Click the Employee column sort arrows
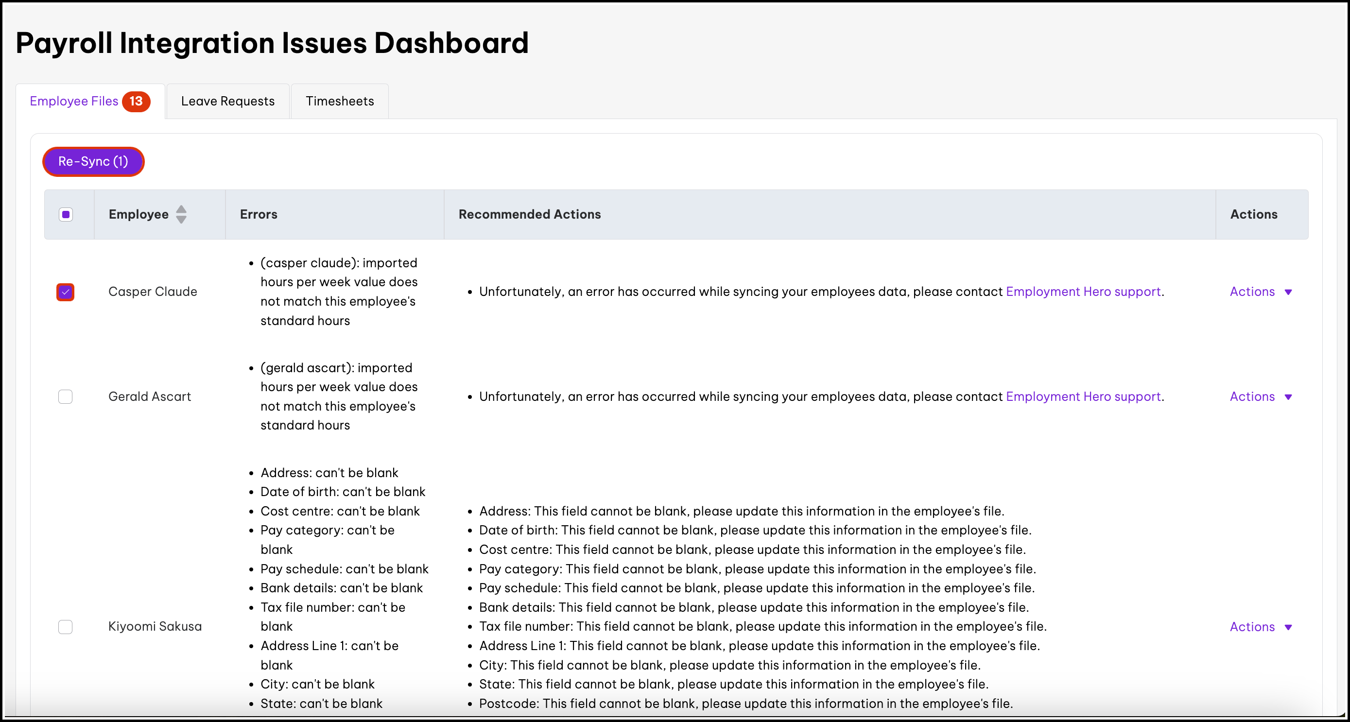1350x722 pixels. click(181, 214)
